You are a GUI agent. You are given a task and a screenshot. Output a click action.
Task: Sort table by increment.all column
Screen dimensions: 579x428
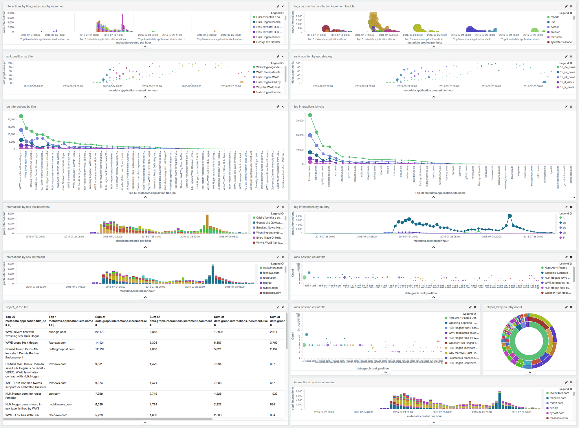96,325
